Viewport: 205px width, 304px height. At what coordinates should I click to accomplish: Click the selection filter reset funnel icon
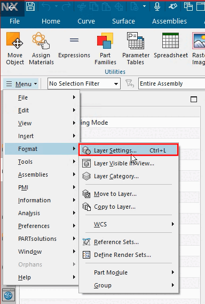pyautogui.click(x=129, y=83)
